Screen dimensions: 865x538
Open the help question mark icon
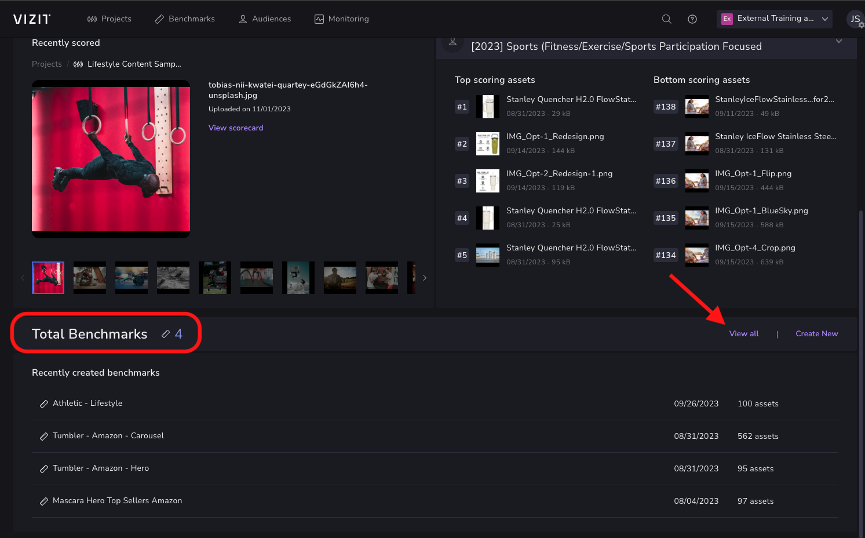692,19
